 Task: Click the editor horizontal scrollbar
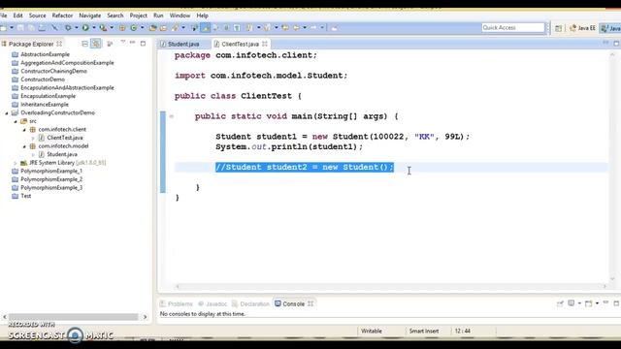pos(390,287)
